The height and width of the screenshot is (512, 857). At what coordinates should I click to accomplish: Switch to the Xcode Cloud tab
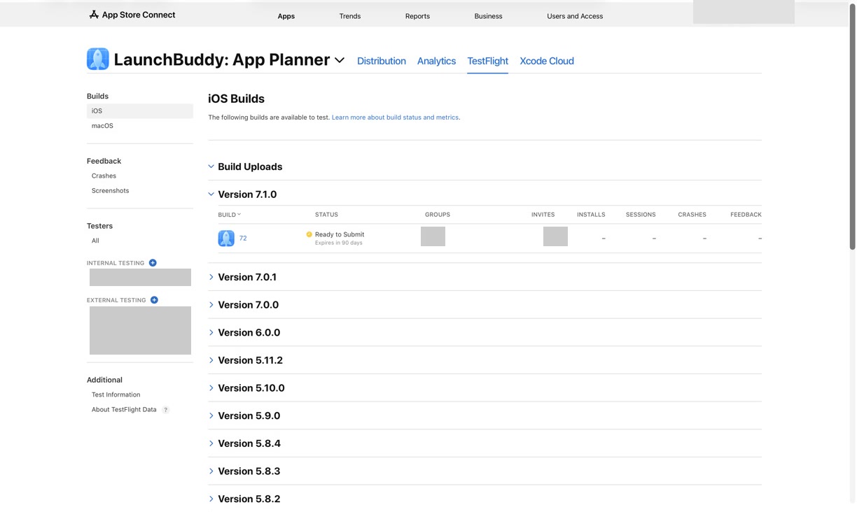pyautogui.click(x=547, y=61)
